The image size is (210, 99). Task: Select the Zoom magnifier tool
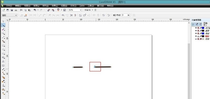click(x=3, y=33)
